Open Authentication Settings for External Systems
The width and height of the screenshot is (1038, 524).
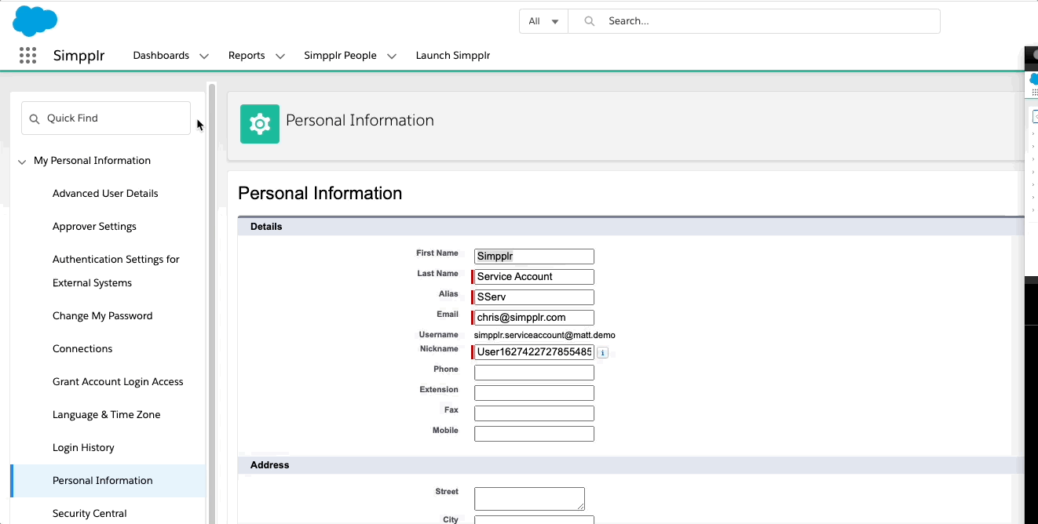pyautogui.click(x=116, y=271)
